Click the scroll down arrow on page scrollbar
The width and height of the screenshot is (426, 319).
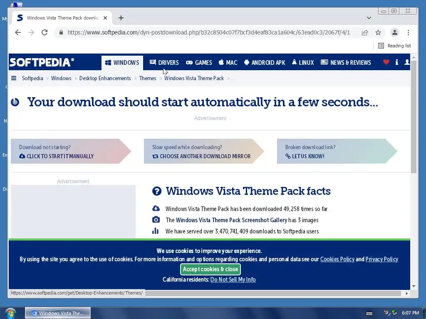click(x=414, y=286)
